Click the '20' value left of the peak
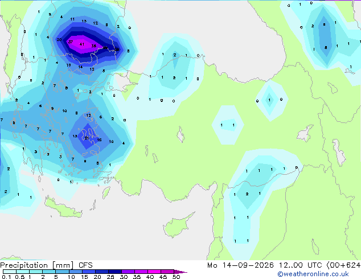Viewport: 361px width, 279px height. point(59,40)
